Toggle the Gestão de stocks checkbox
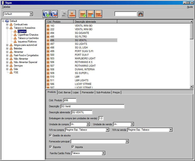The width and height of the screenshot is (195, 161). [50, 135]
